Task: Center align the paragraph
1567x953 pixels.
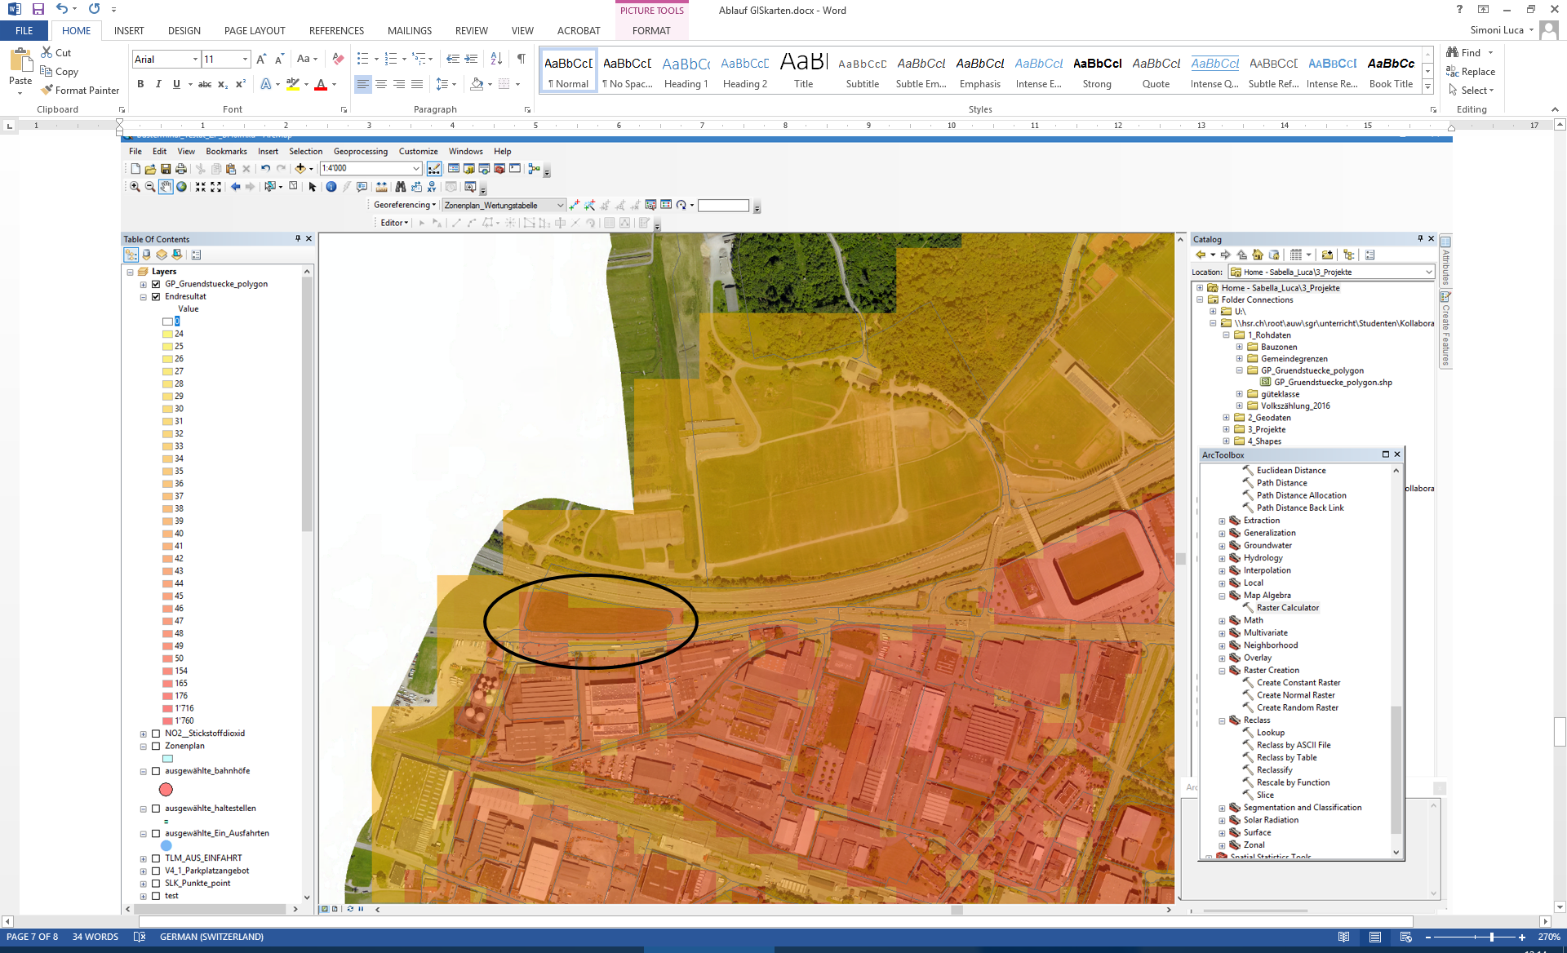Action: (381, 84)
